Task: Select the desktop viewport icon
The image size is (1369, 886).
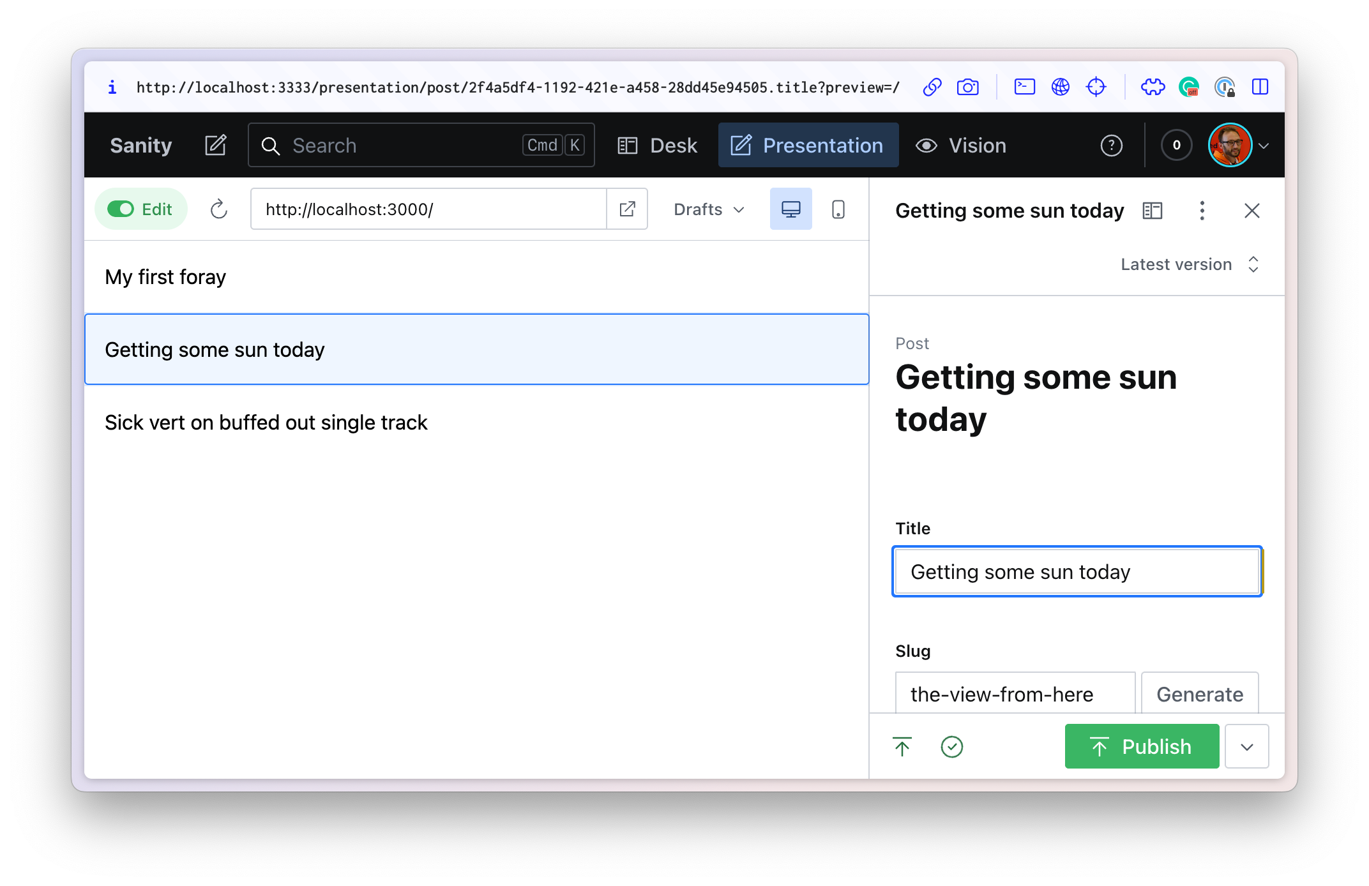Action: [791, 209]
